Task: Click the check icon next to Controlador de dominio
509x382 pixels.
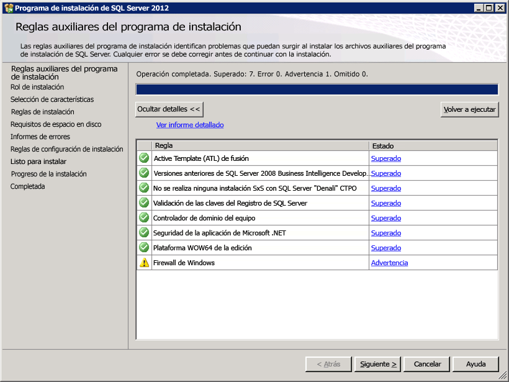Action: coord(143,218)
